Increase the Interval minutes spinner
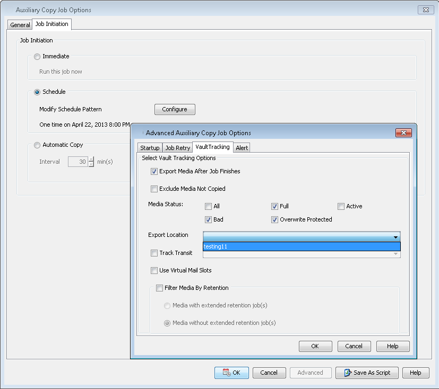Screen dimensions: 439x389 [91, 160]
